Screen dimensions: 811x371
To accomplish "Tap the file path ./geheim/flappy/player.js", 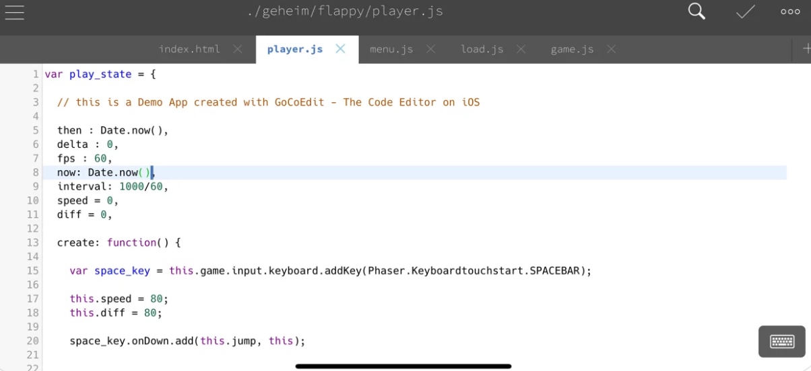I will click(x=345, y=11).
